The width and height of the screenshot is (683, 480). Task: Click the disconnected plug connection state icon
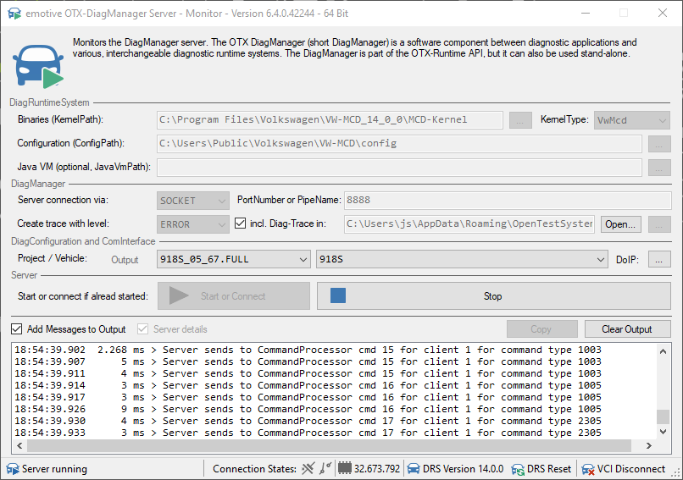pyautogui.click(x=308, y=469)
